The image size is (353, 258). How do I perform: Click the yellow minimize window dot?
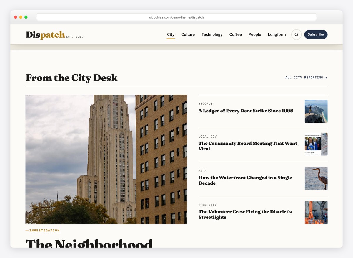pos(21,17)
